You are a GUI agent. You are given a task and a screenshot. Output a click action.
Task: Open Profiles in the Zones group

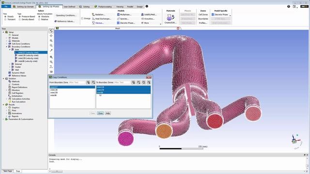pyautogui.click(x=203, y=23)
